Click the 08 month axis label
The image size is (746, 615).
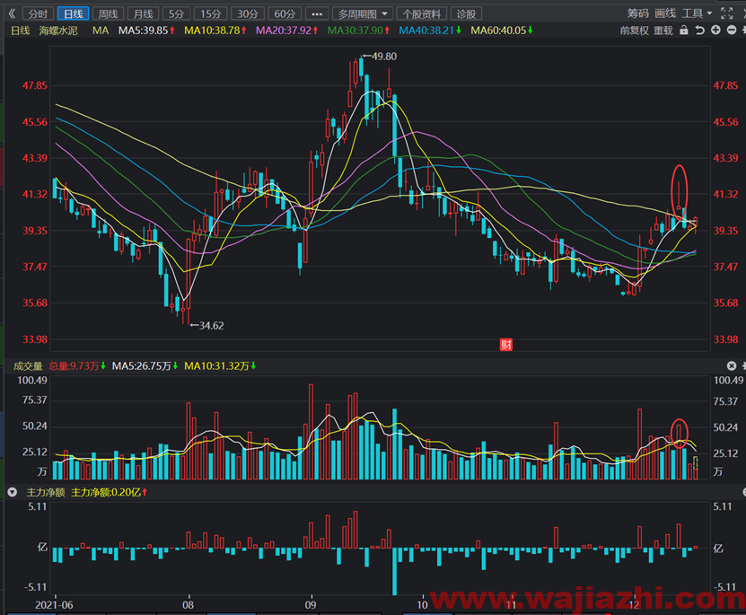(x=189, y=605)
